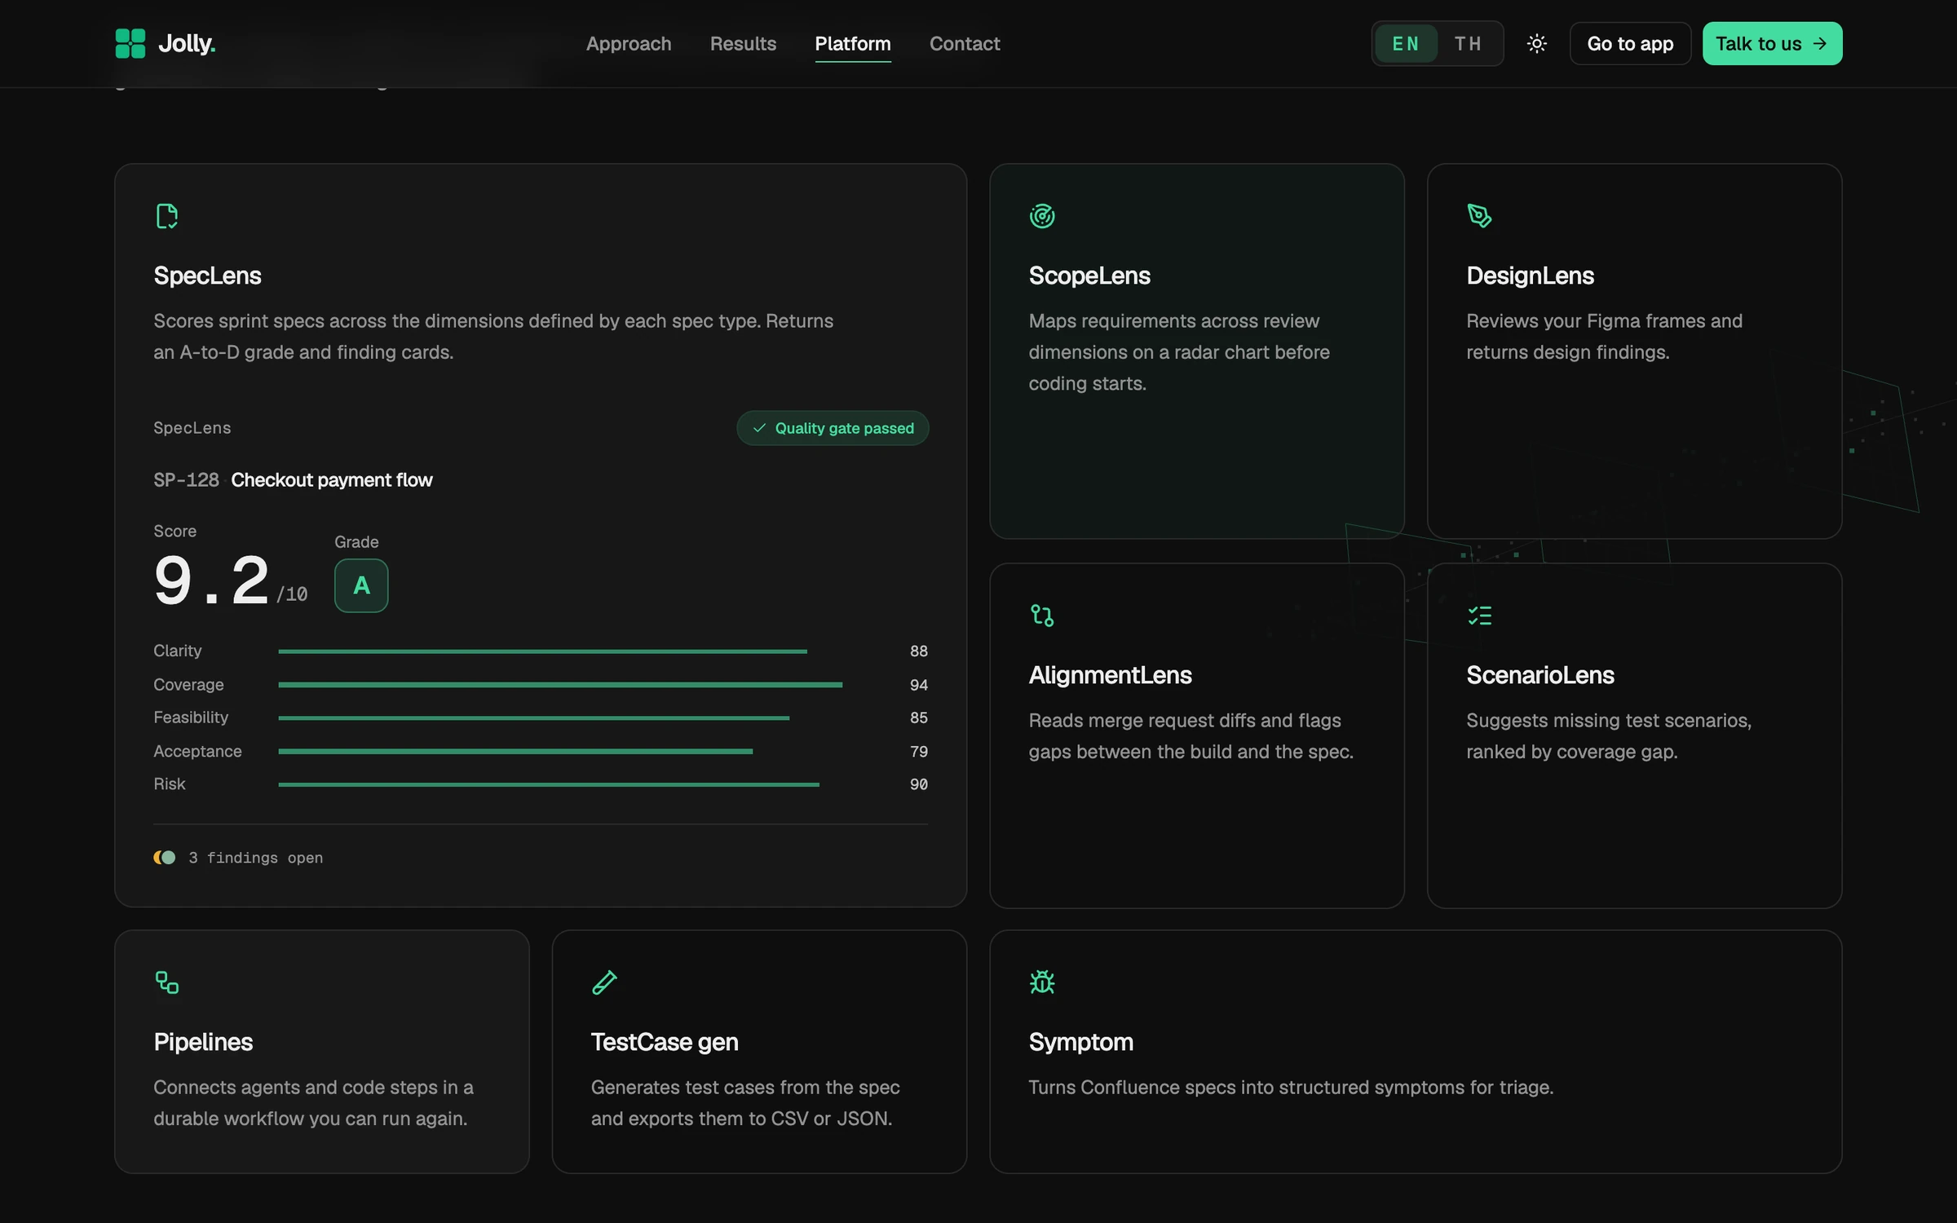Click the AlignmentLens merge request icon

1042,616
